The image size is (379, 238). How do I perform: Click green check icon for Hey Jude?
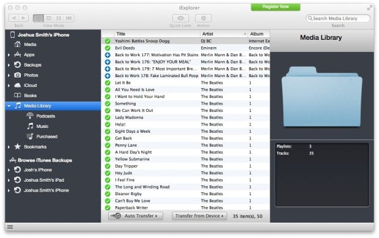pyautogui.click(x=108, y=173)
